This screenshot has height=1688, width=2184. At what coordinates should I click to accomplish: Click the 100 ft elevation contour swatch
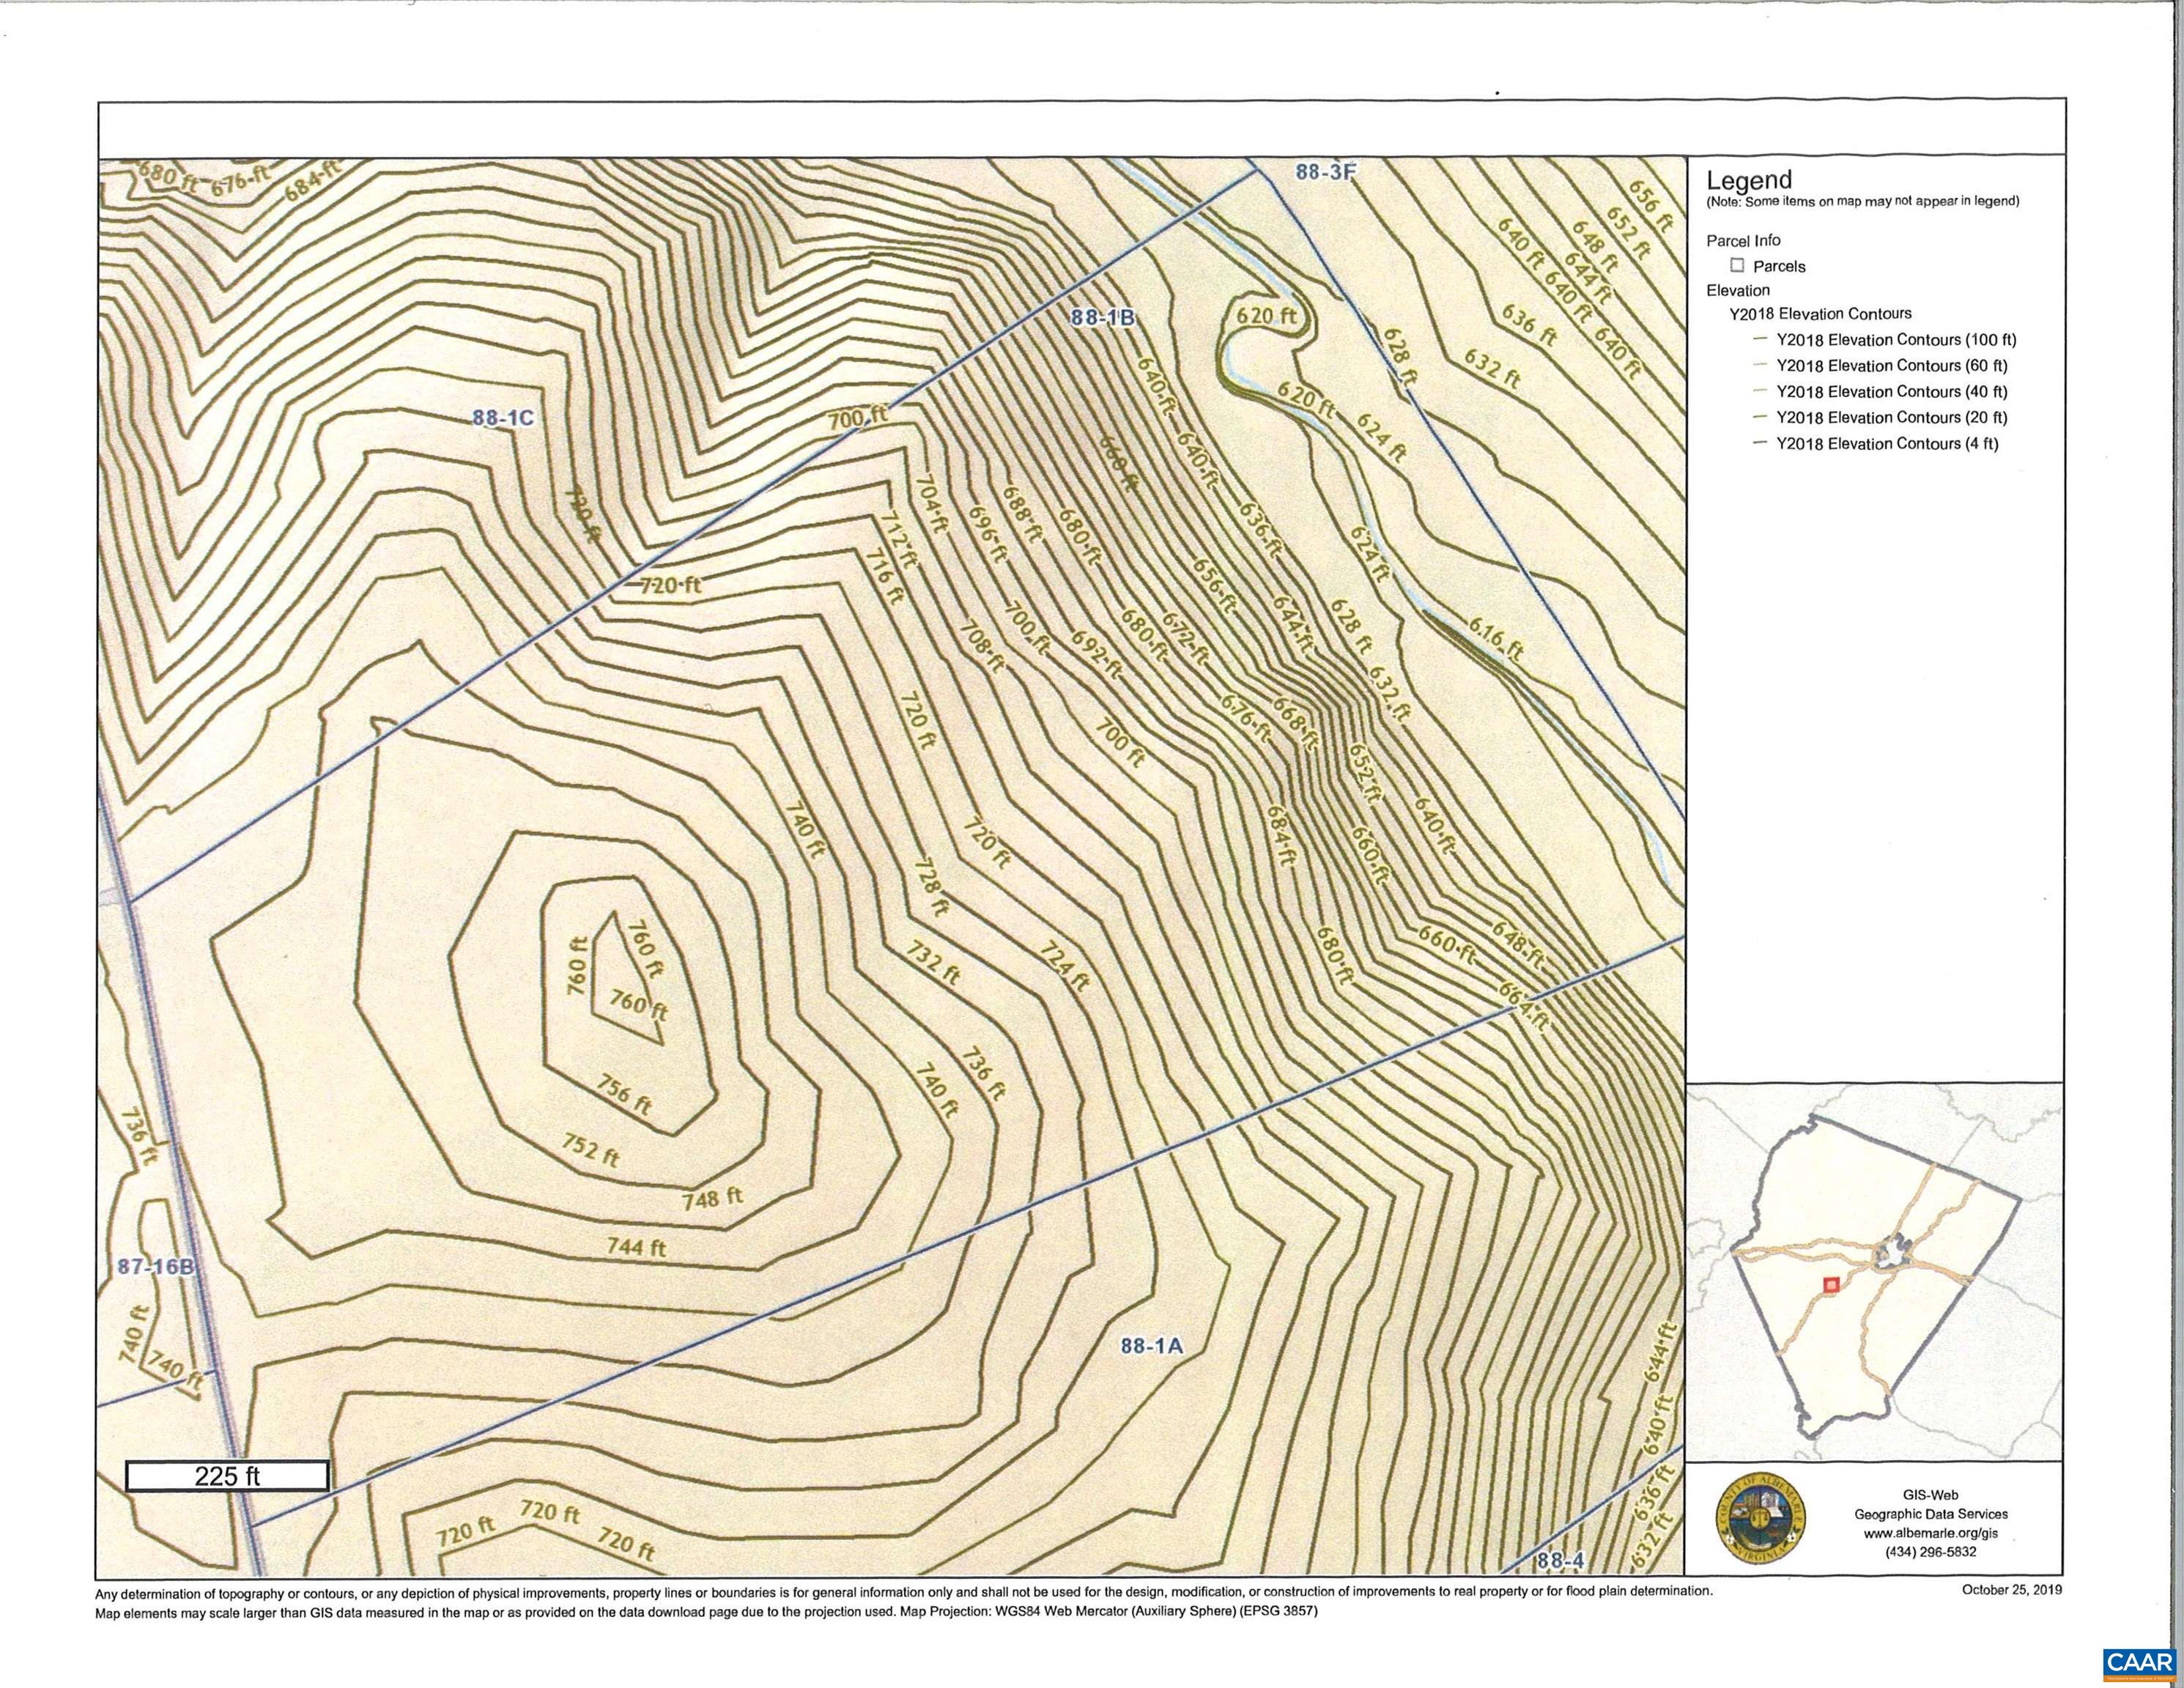1760,339
